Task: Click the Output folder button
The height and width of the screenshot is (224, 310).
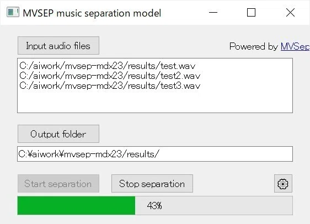Action: pyautogui.click(x=58, y=134)
